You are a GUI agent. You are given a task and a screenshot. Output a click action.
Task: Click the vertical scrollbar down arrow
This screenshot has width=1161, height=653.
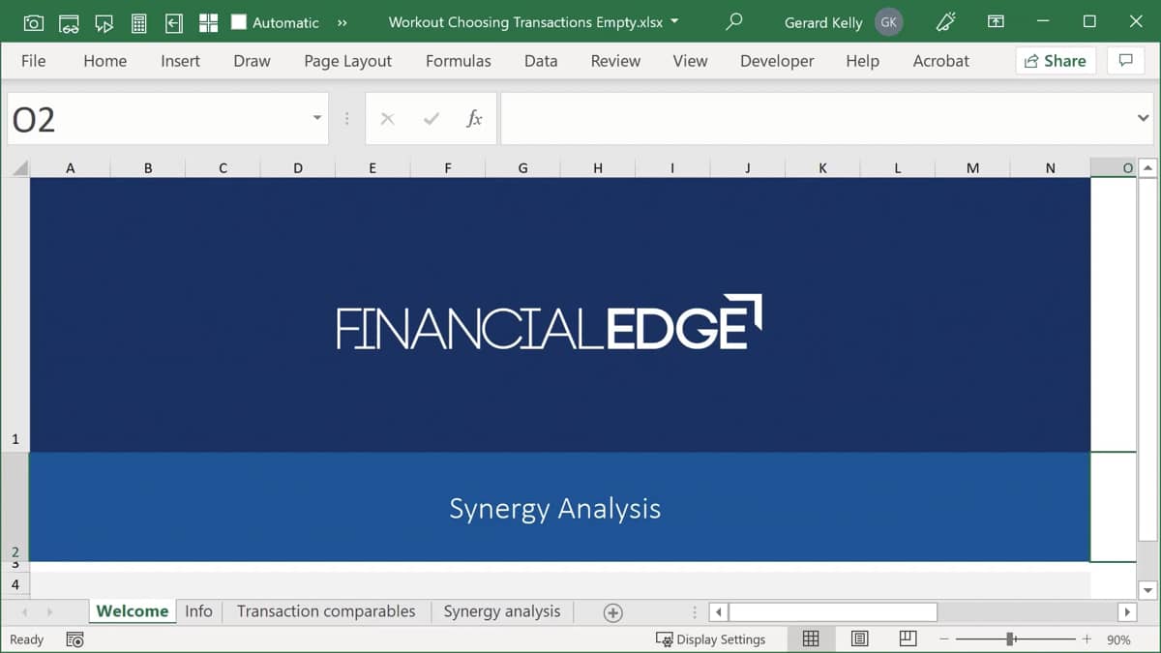(x=1147, y=589)
